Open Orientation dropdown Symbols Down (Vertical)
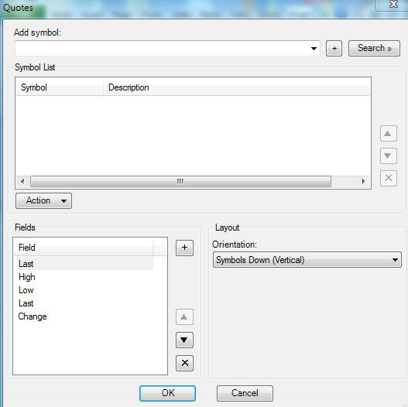Screen dimensions: 408x407 307,260
